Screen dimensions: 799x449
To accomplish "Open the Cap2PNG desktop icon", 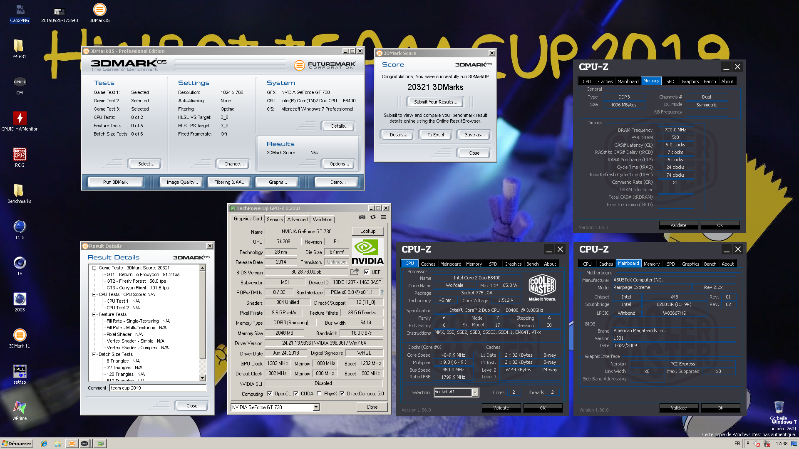I will click(20, 13).
